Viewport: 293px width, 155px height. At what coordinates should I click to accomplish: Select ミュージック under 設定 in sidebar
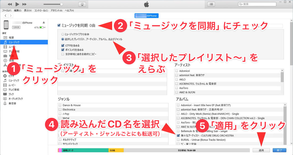coord(24,42)
